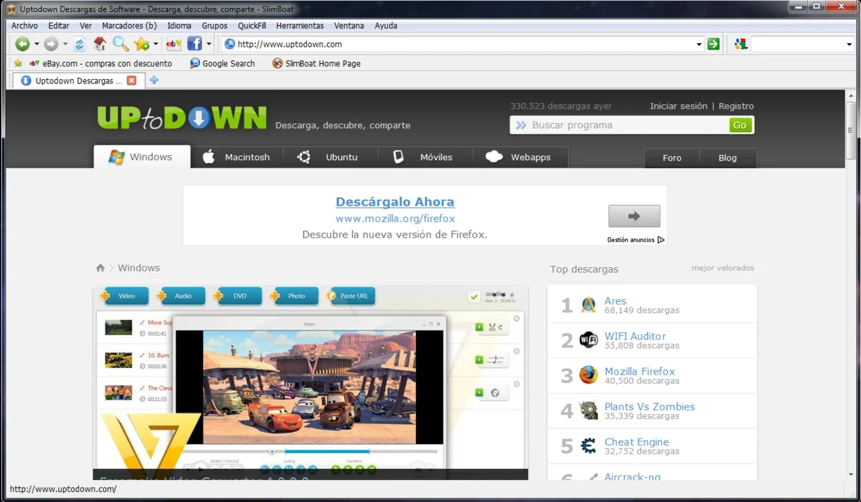Image resolution: width=861 pixels, height=502 pixels.
Task: Click the Windows breadcrumb link
Action: tap(139, 268)
